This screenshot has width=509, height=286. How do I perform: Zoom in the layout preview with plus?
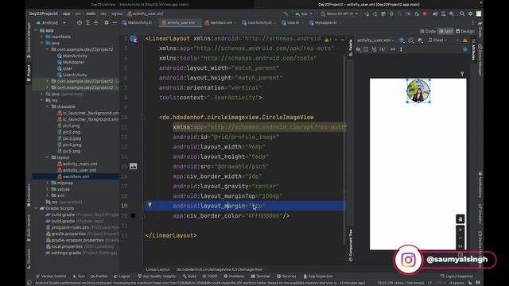click(x=460, y=230)
